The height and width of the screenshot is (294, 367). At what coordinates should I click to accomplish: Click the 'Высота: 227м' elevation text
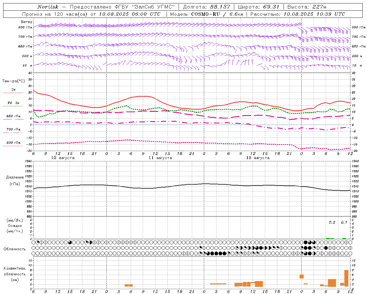307,7
